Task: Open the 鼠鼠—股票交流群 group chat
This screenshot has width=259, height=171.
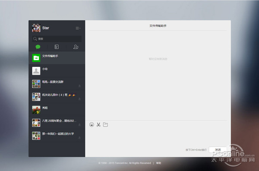Action: tap(57, 84)
